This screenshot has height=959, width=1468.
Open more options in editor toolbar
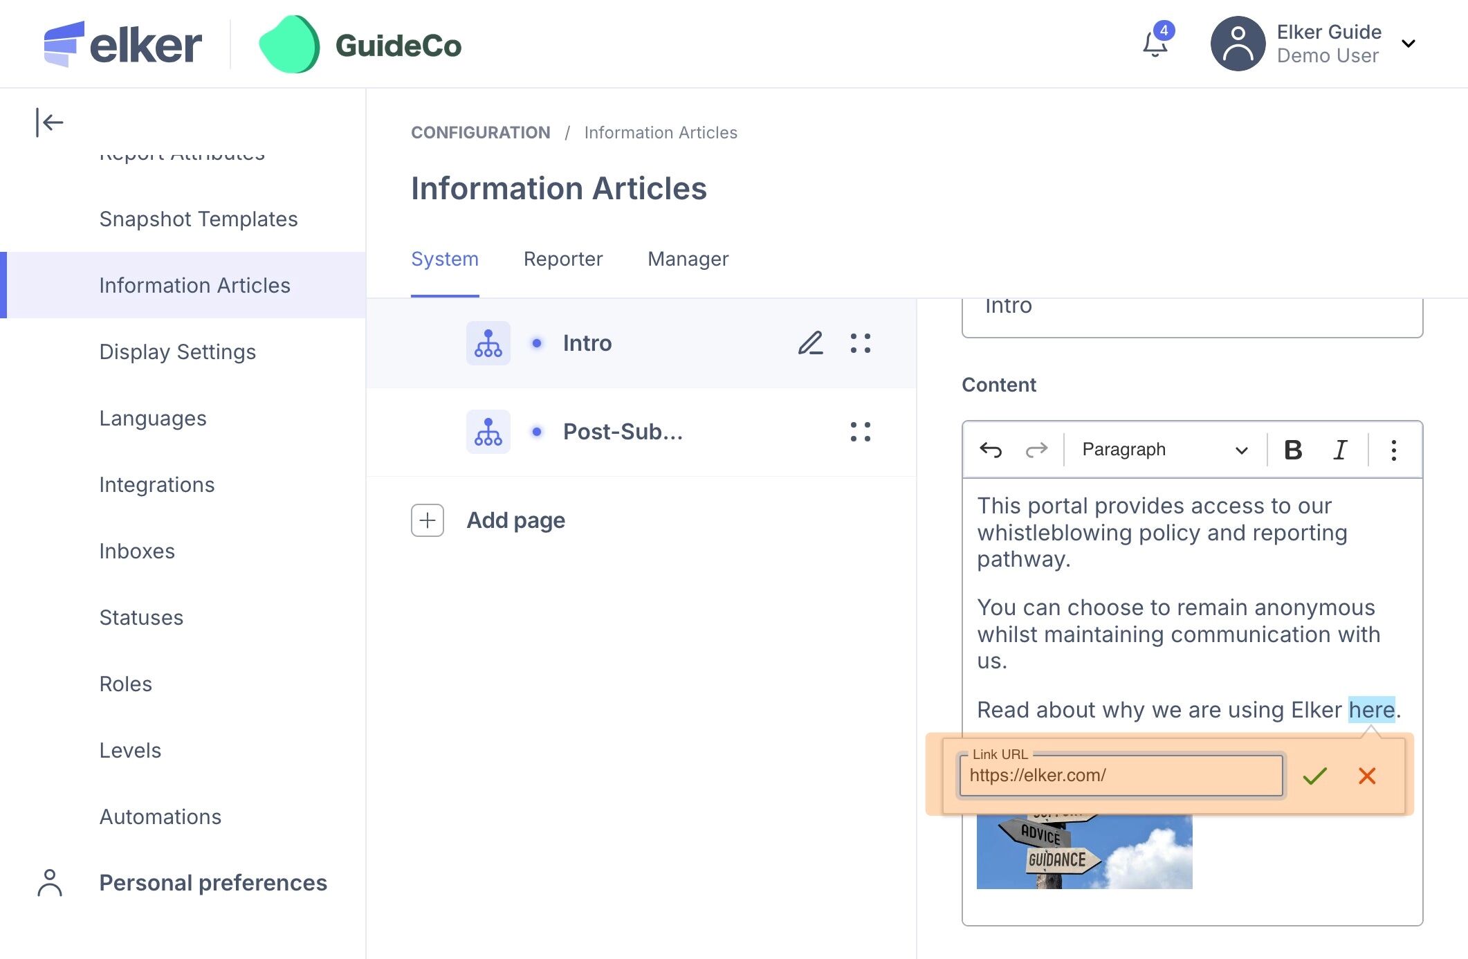coord(1393,450)
